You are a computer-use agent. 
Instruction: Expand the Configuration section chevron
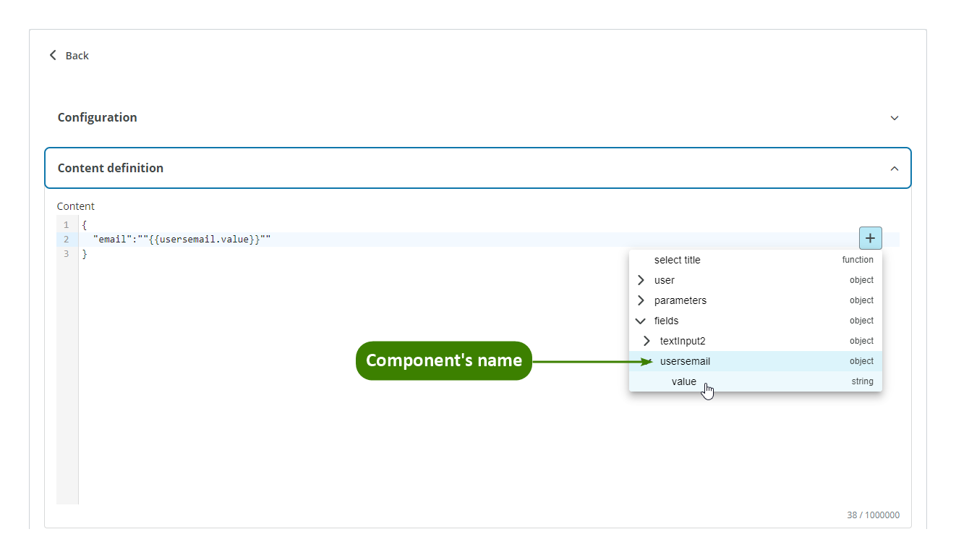pyautogui.click(x=895, y=118)
